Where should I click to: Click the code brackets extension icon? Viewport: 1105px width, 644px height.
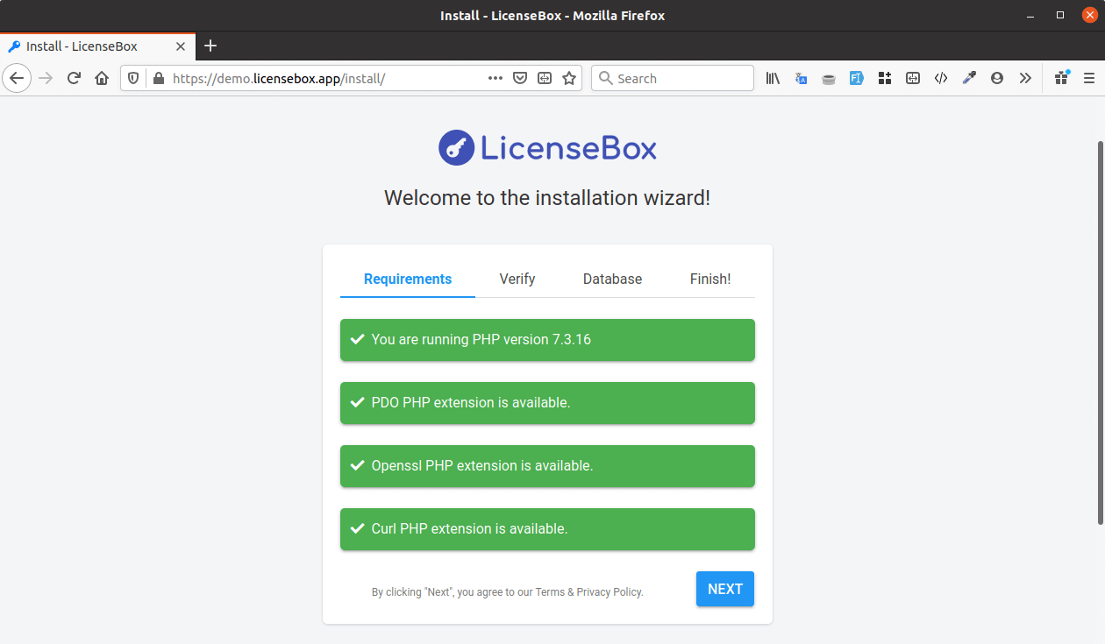click(x=941, y=78)
